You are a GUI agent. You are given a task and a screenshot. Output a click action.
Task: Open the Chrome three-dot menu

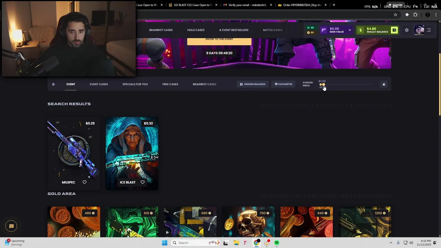tap(436, 15)
